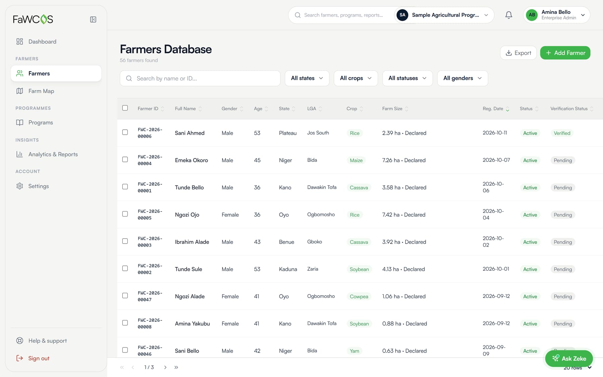The width and height of the screenshot is (603, 377).
Task: Open Analytics & Reports in the sidebar
Action: click(x=56, y=154)
